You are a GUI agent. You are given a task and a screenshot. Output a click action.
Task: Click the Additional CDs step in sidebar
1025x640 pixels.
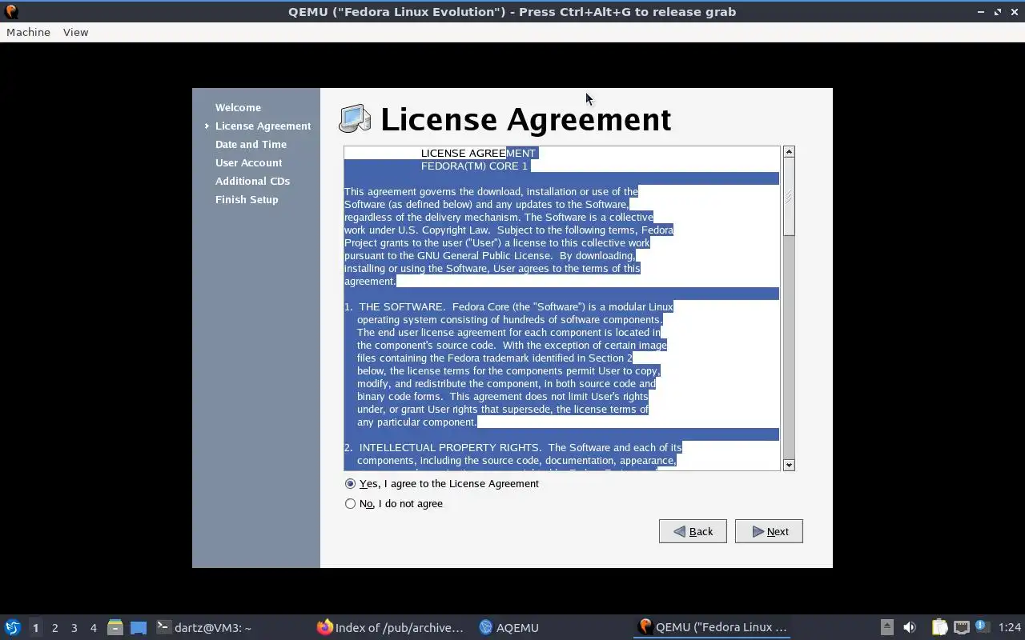click(252, 181)
